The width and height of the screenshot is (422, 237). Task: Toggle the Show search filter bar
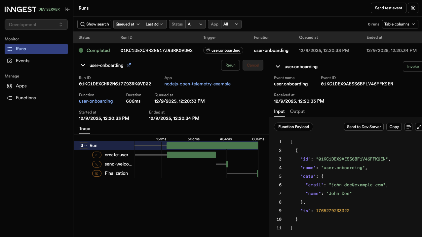[94, 24]
